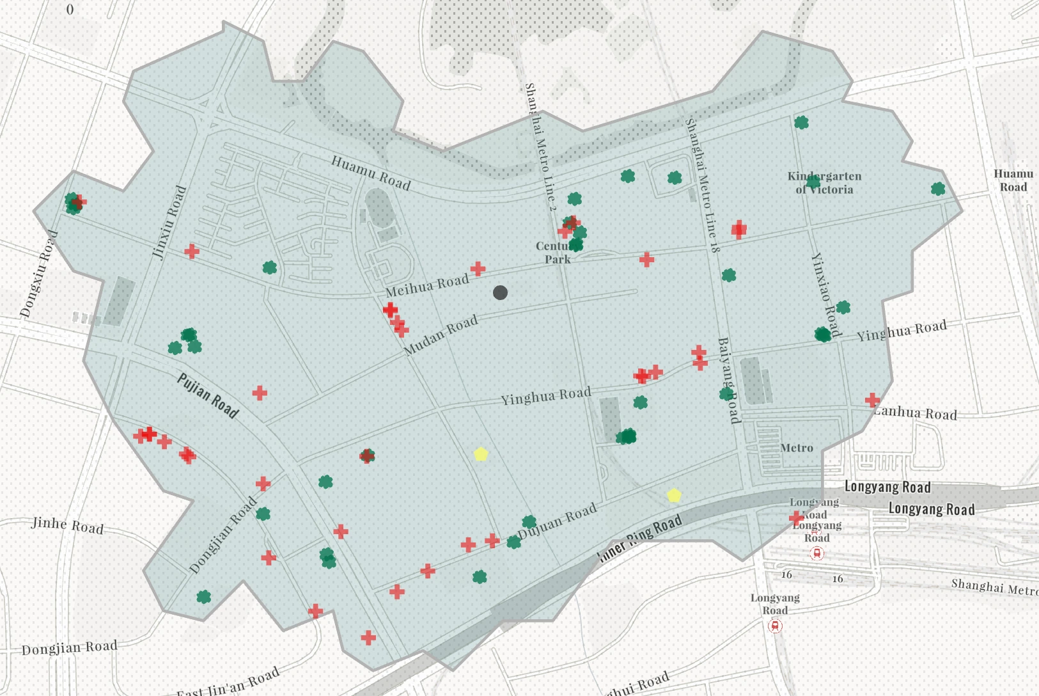Click the red cross marker on Metro Line 18
The width and height of the screenshot is (1039, 696).
tap(738, 229)
